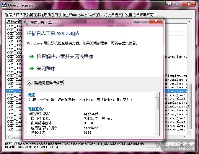
Task: Choose 检查解决方案并关闭该程序 option
Action: coord(65,57)
